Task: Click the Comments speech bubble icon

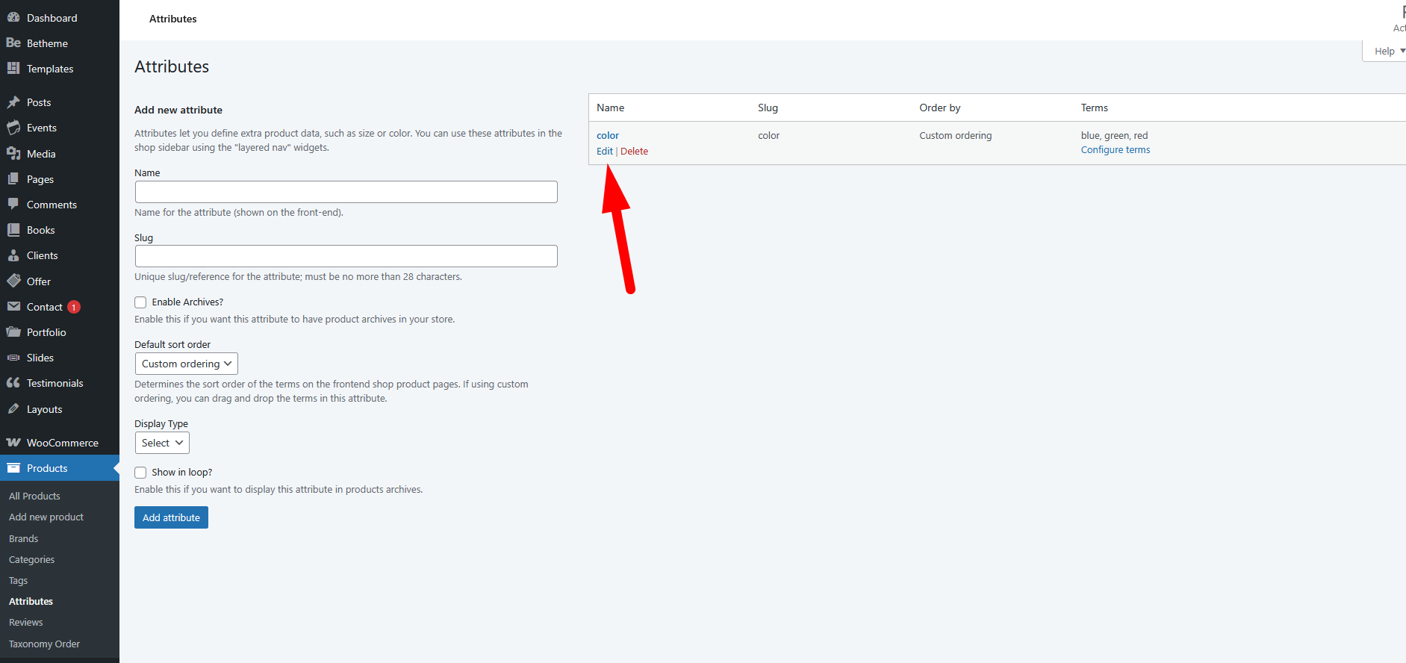Action: click(x=13, y=205)
